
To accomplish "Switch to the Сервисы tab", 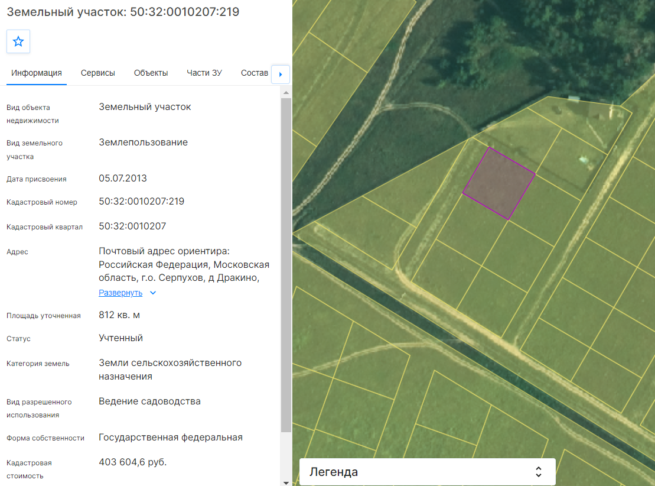I will pyautogui.click(x=98, y=73).
